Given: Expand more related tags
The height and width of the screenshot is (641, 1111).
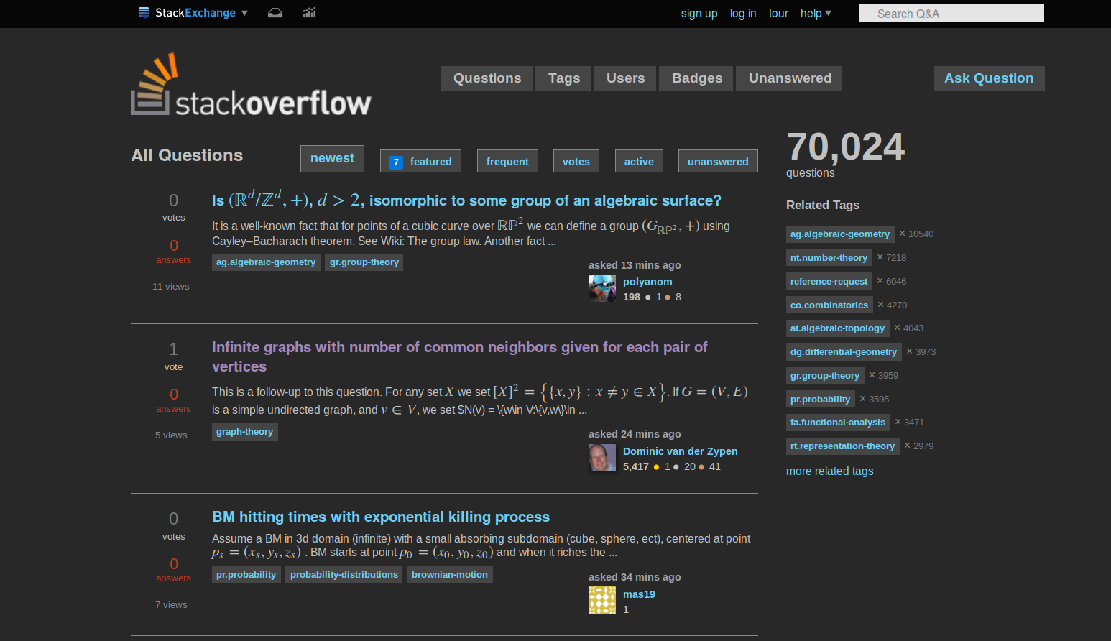Looking at the screenshot, I should click(x=829, y=471).
